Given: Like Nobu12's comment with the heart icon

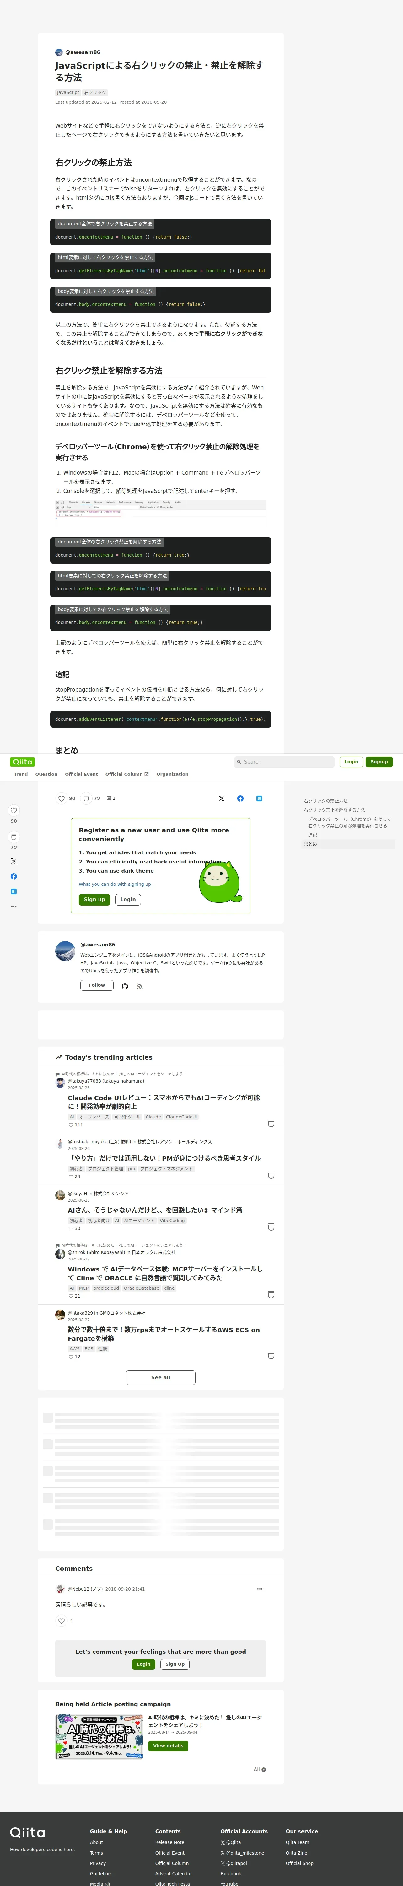Looking at the screenshot, I should click(62, 1621).
